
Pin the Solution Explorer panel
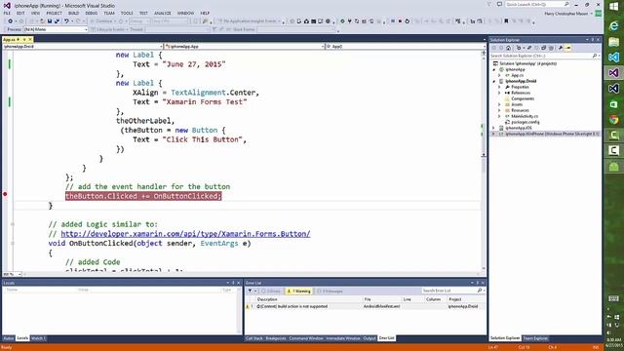(592, 40)
